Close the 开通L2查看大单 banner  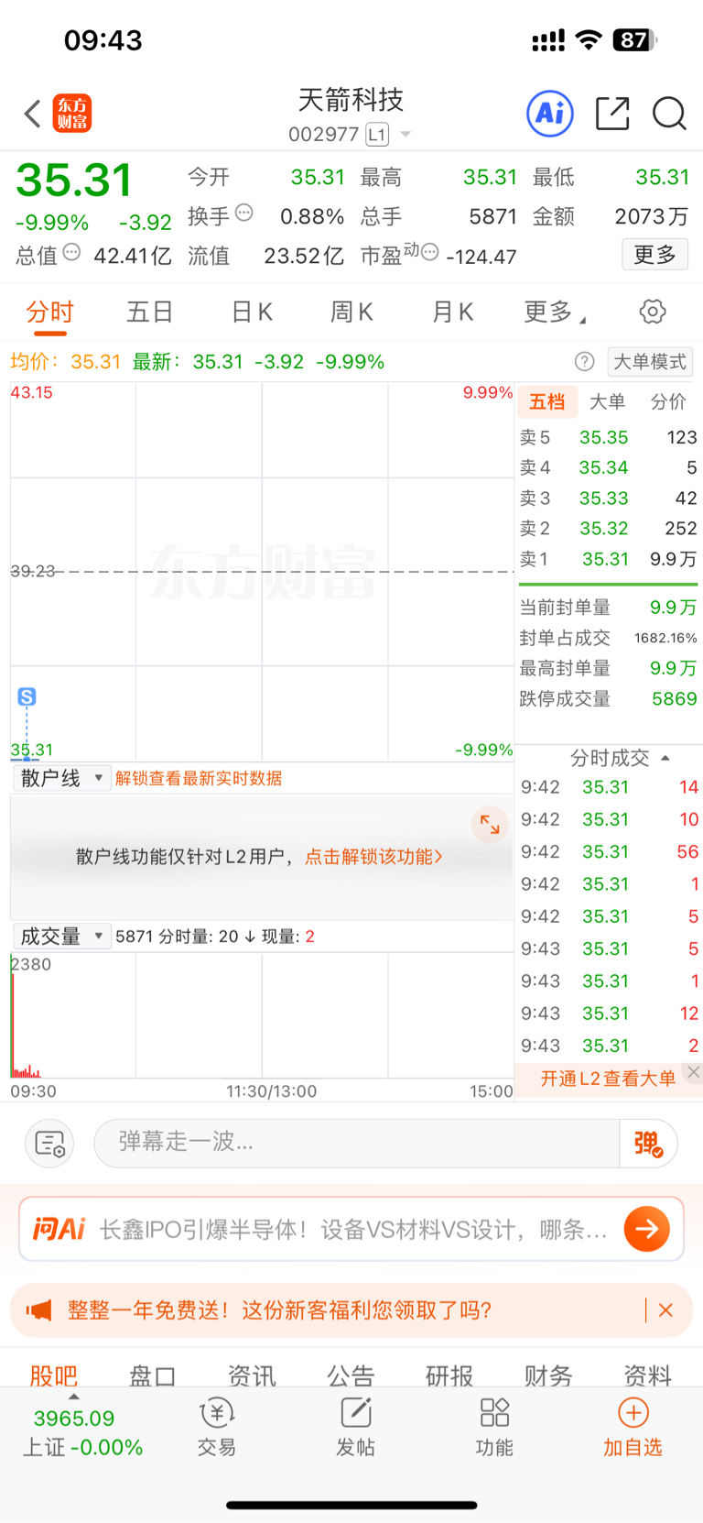pyautogui.click(x=694, y=1071)
